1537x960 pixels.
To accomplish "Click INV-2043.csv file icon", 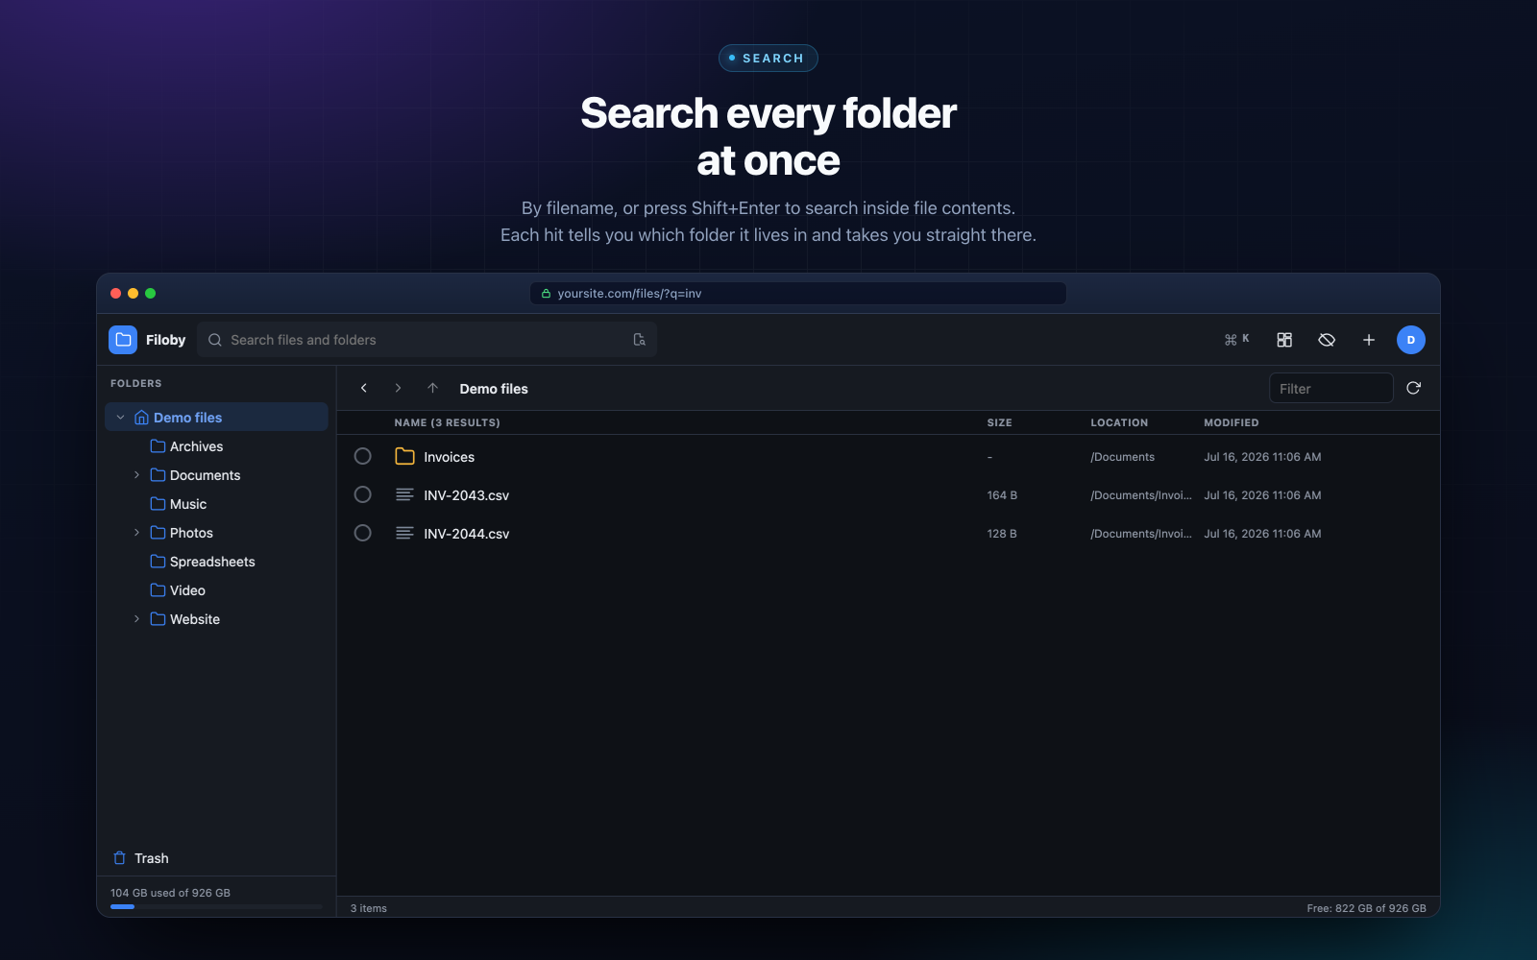I will click(405, 495).
